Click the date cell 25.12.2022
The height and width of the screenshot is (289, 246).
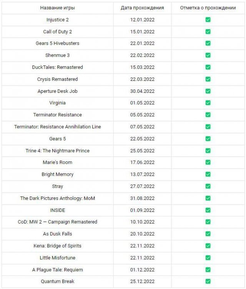[142, 282]
